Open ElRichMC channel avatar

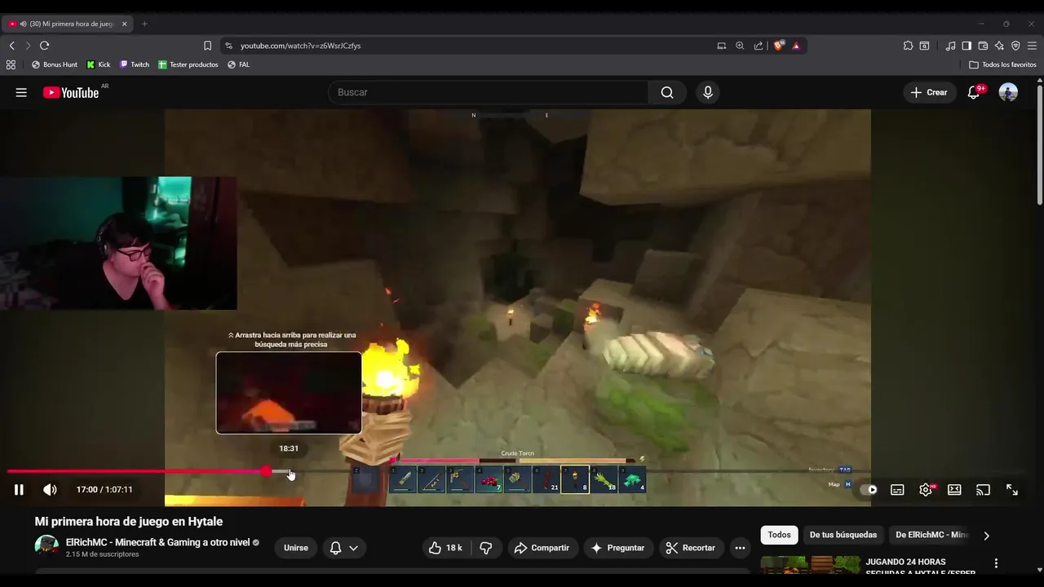click(x=46, y=546)
